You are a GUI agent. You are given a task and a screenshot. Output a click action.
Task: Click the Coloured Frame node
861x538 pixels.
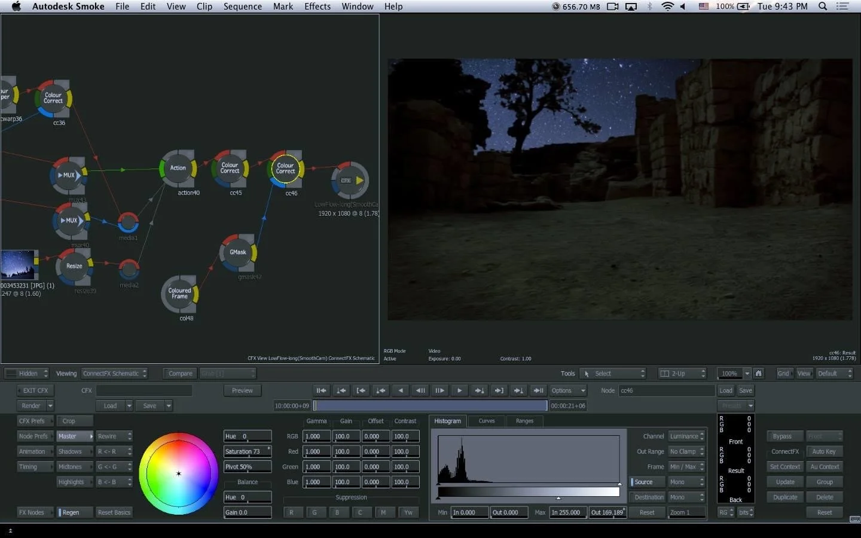(179, 294)
